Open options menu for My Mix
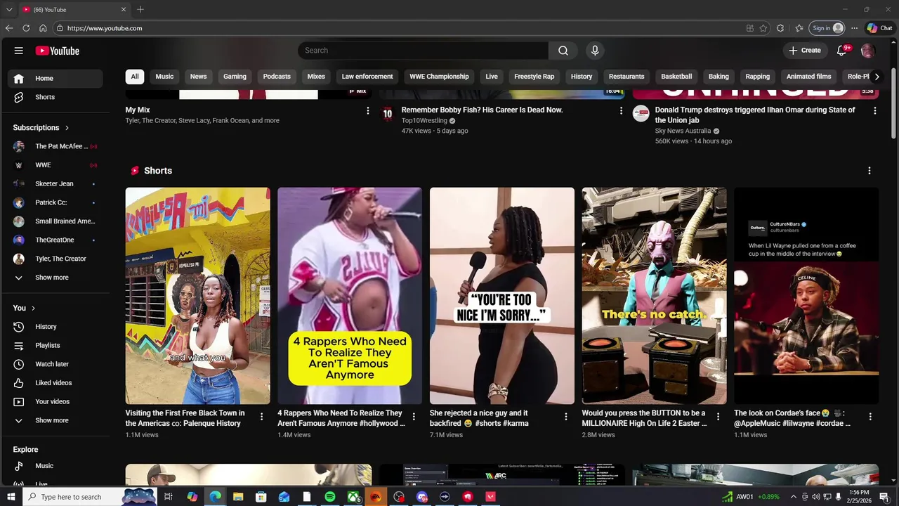 click(x=367, y=110)
